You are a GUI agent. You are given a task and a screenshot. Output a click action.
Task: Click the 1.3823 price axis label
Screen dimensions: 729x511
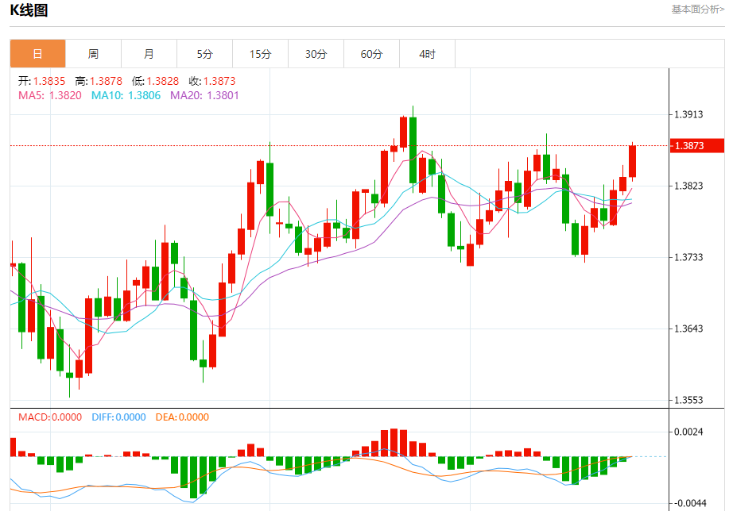689,186
